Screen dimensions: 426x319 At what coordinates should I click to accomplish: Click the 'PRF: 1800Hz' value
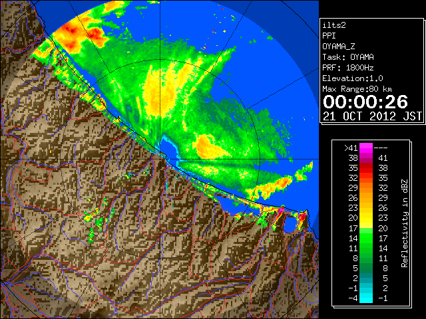(348, 68)
